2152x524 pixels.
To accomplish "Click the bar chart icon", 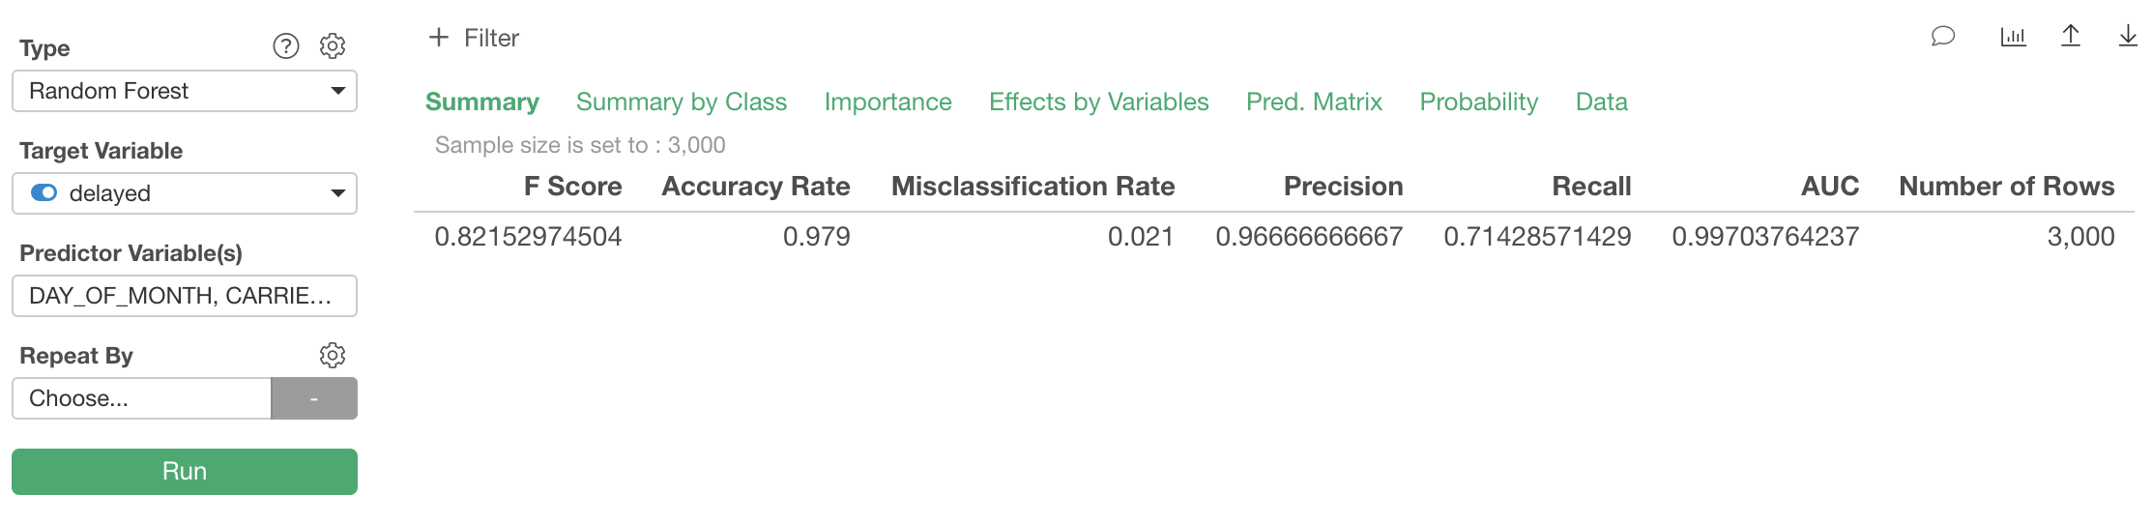I will point(2013,37).
